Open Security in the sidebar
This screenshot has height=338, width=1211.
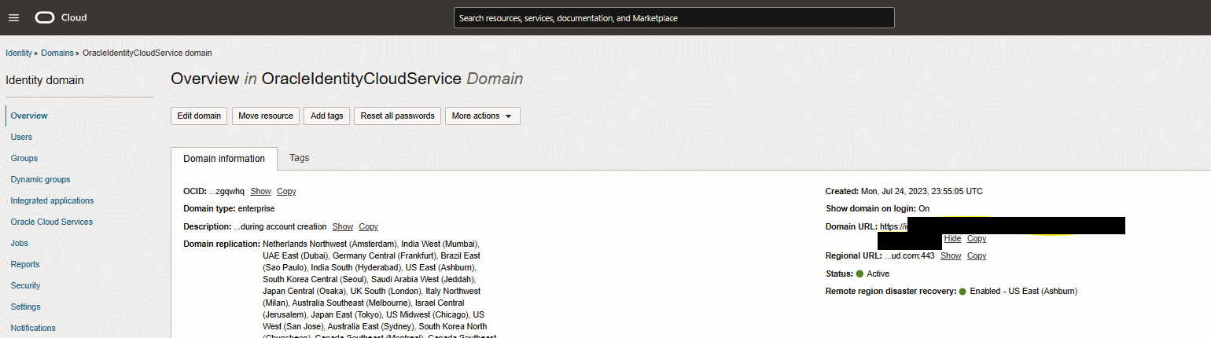[25, 285]
